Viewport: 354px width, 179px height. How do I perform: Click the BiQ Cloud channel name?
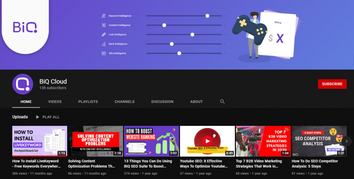[x=53, y=81]
